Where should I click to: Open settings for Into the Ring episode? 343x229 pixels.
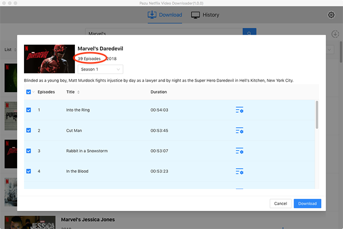pyautogui.click(x=240, y=110)
